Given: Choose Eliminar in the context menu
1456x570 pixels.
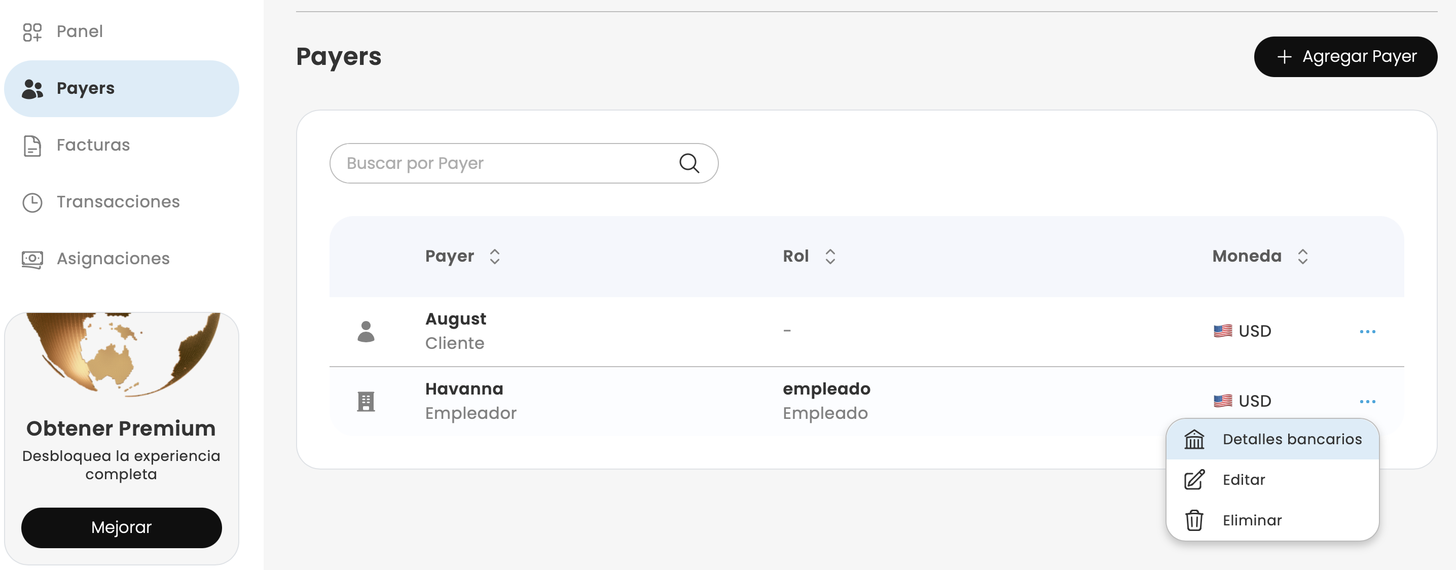Looking at the screenshot, I should coord(1251,520).
